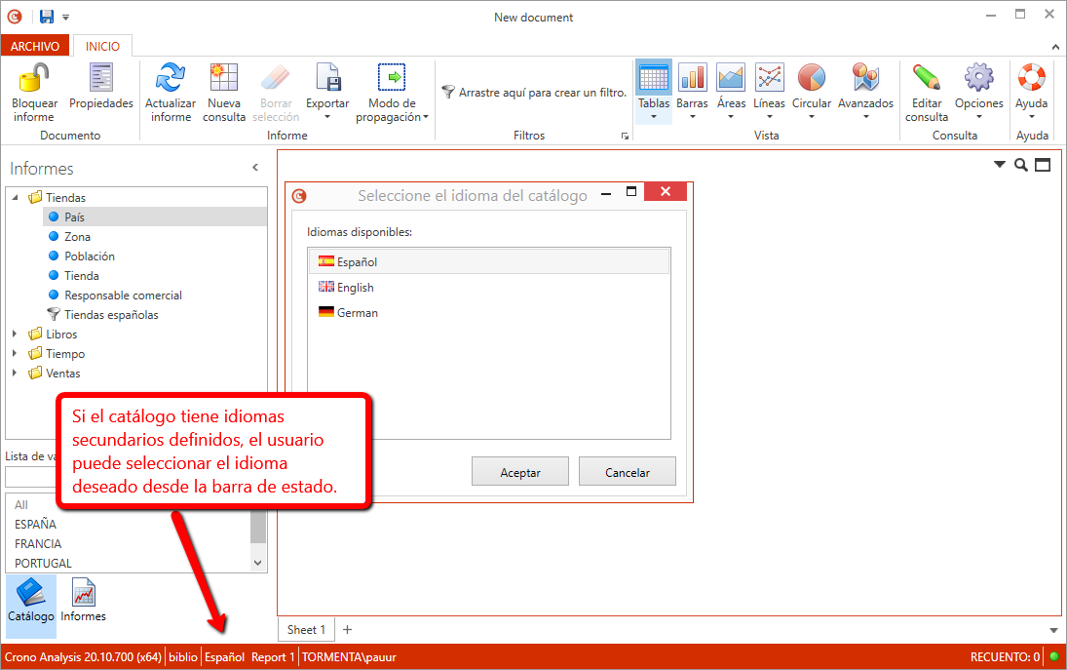1067x670 pixels.
Task: Choose German from available languages
Action: pos(357,313)
